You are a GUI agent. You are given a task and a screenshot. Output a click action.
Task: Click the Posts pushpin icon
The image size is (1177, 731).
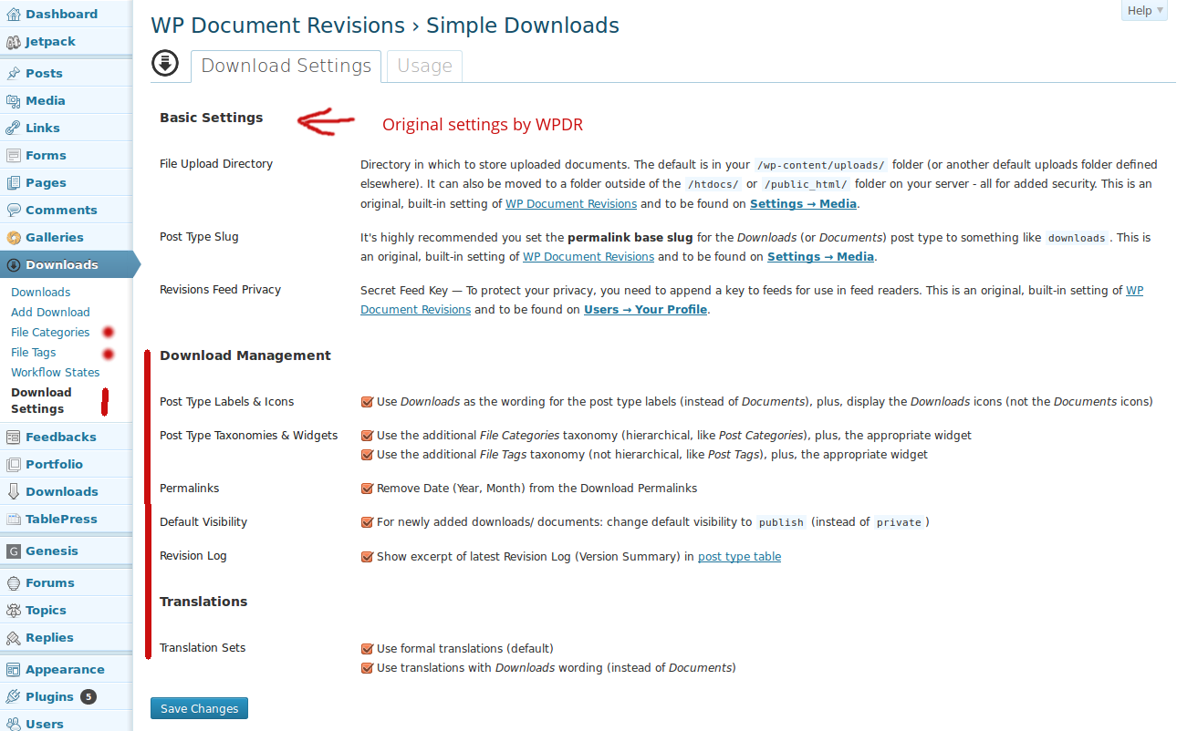tap(14, 74)
